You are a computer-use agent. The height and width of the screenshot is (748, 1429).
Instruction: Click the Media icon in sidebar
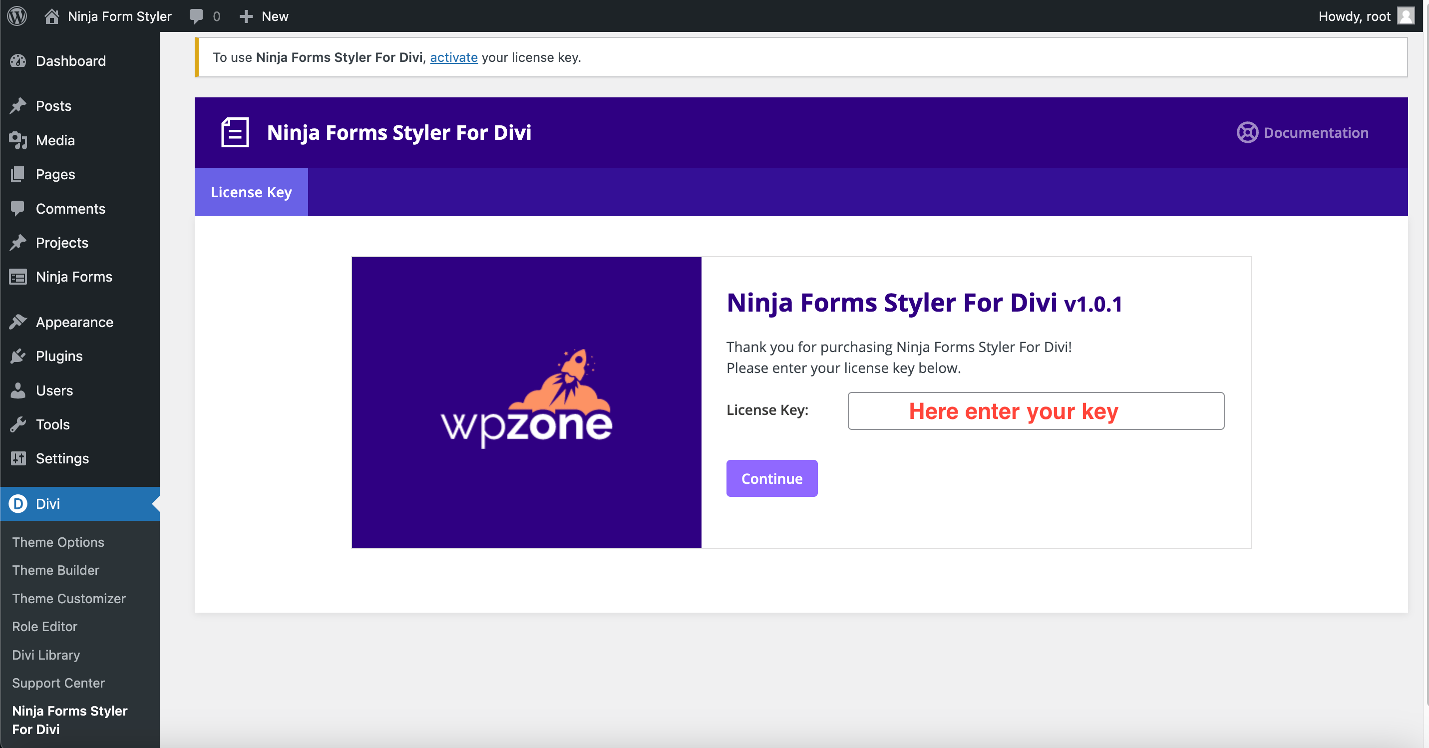(18, 140)
